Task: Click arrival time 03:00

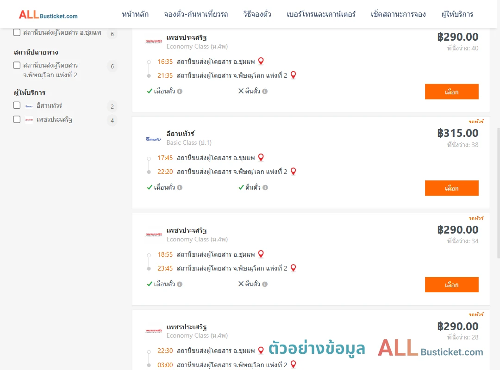Action: (x=165, y=365)
